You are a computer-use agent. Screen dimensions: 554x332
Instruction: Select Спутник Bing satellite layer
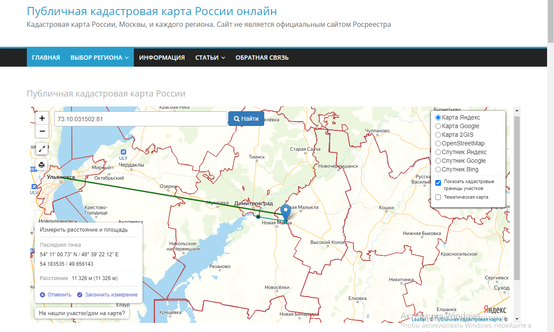438,169
